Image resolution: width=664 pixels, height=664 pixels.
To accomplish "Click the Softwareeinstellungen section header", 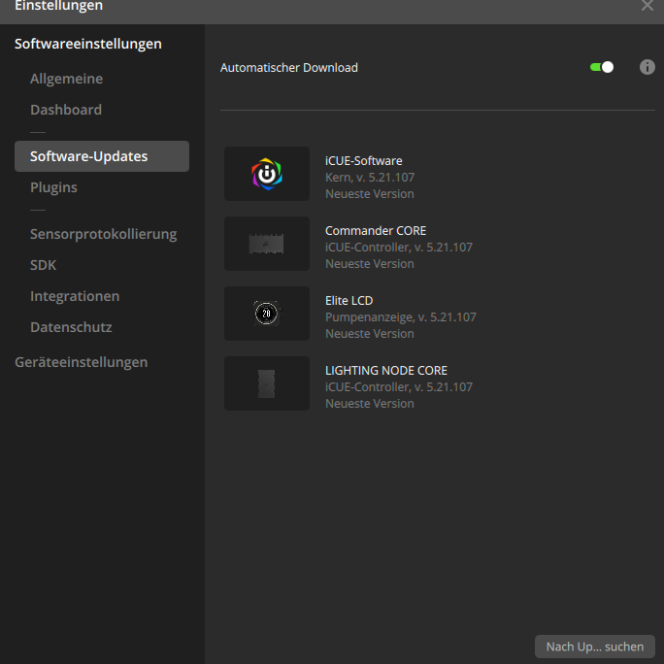I will tap(88, 44).
